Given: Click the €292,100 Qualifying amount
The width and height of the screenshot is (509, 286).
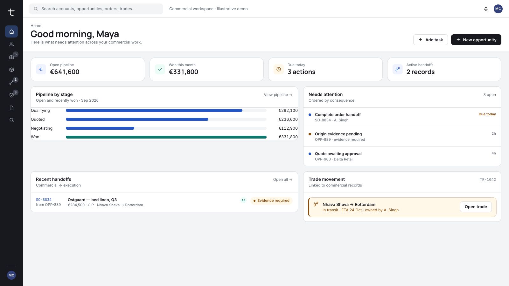Looking at the screenshot, I should coord(288,111).
